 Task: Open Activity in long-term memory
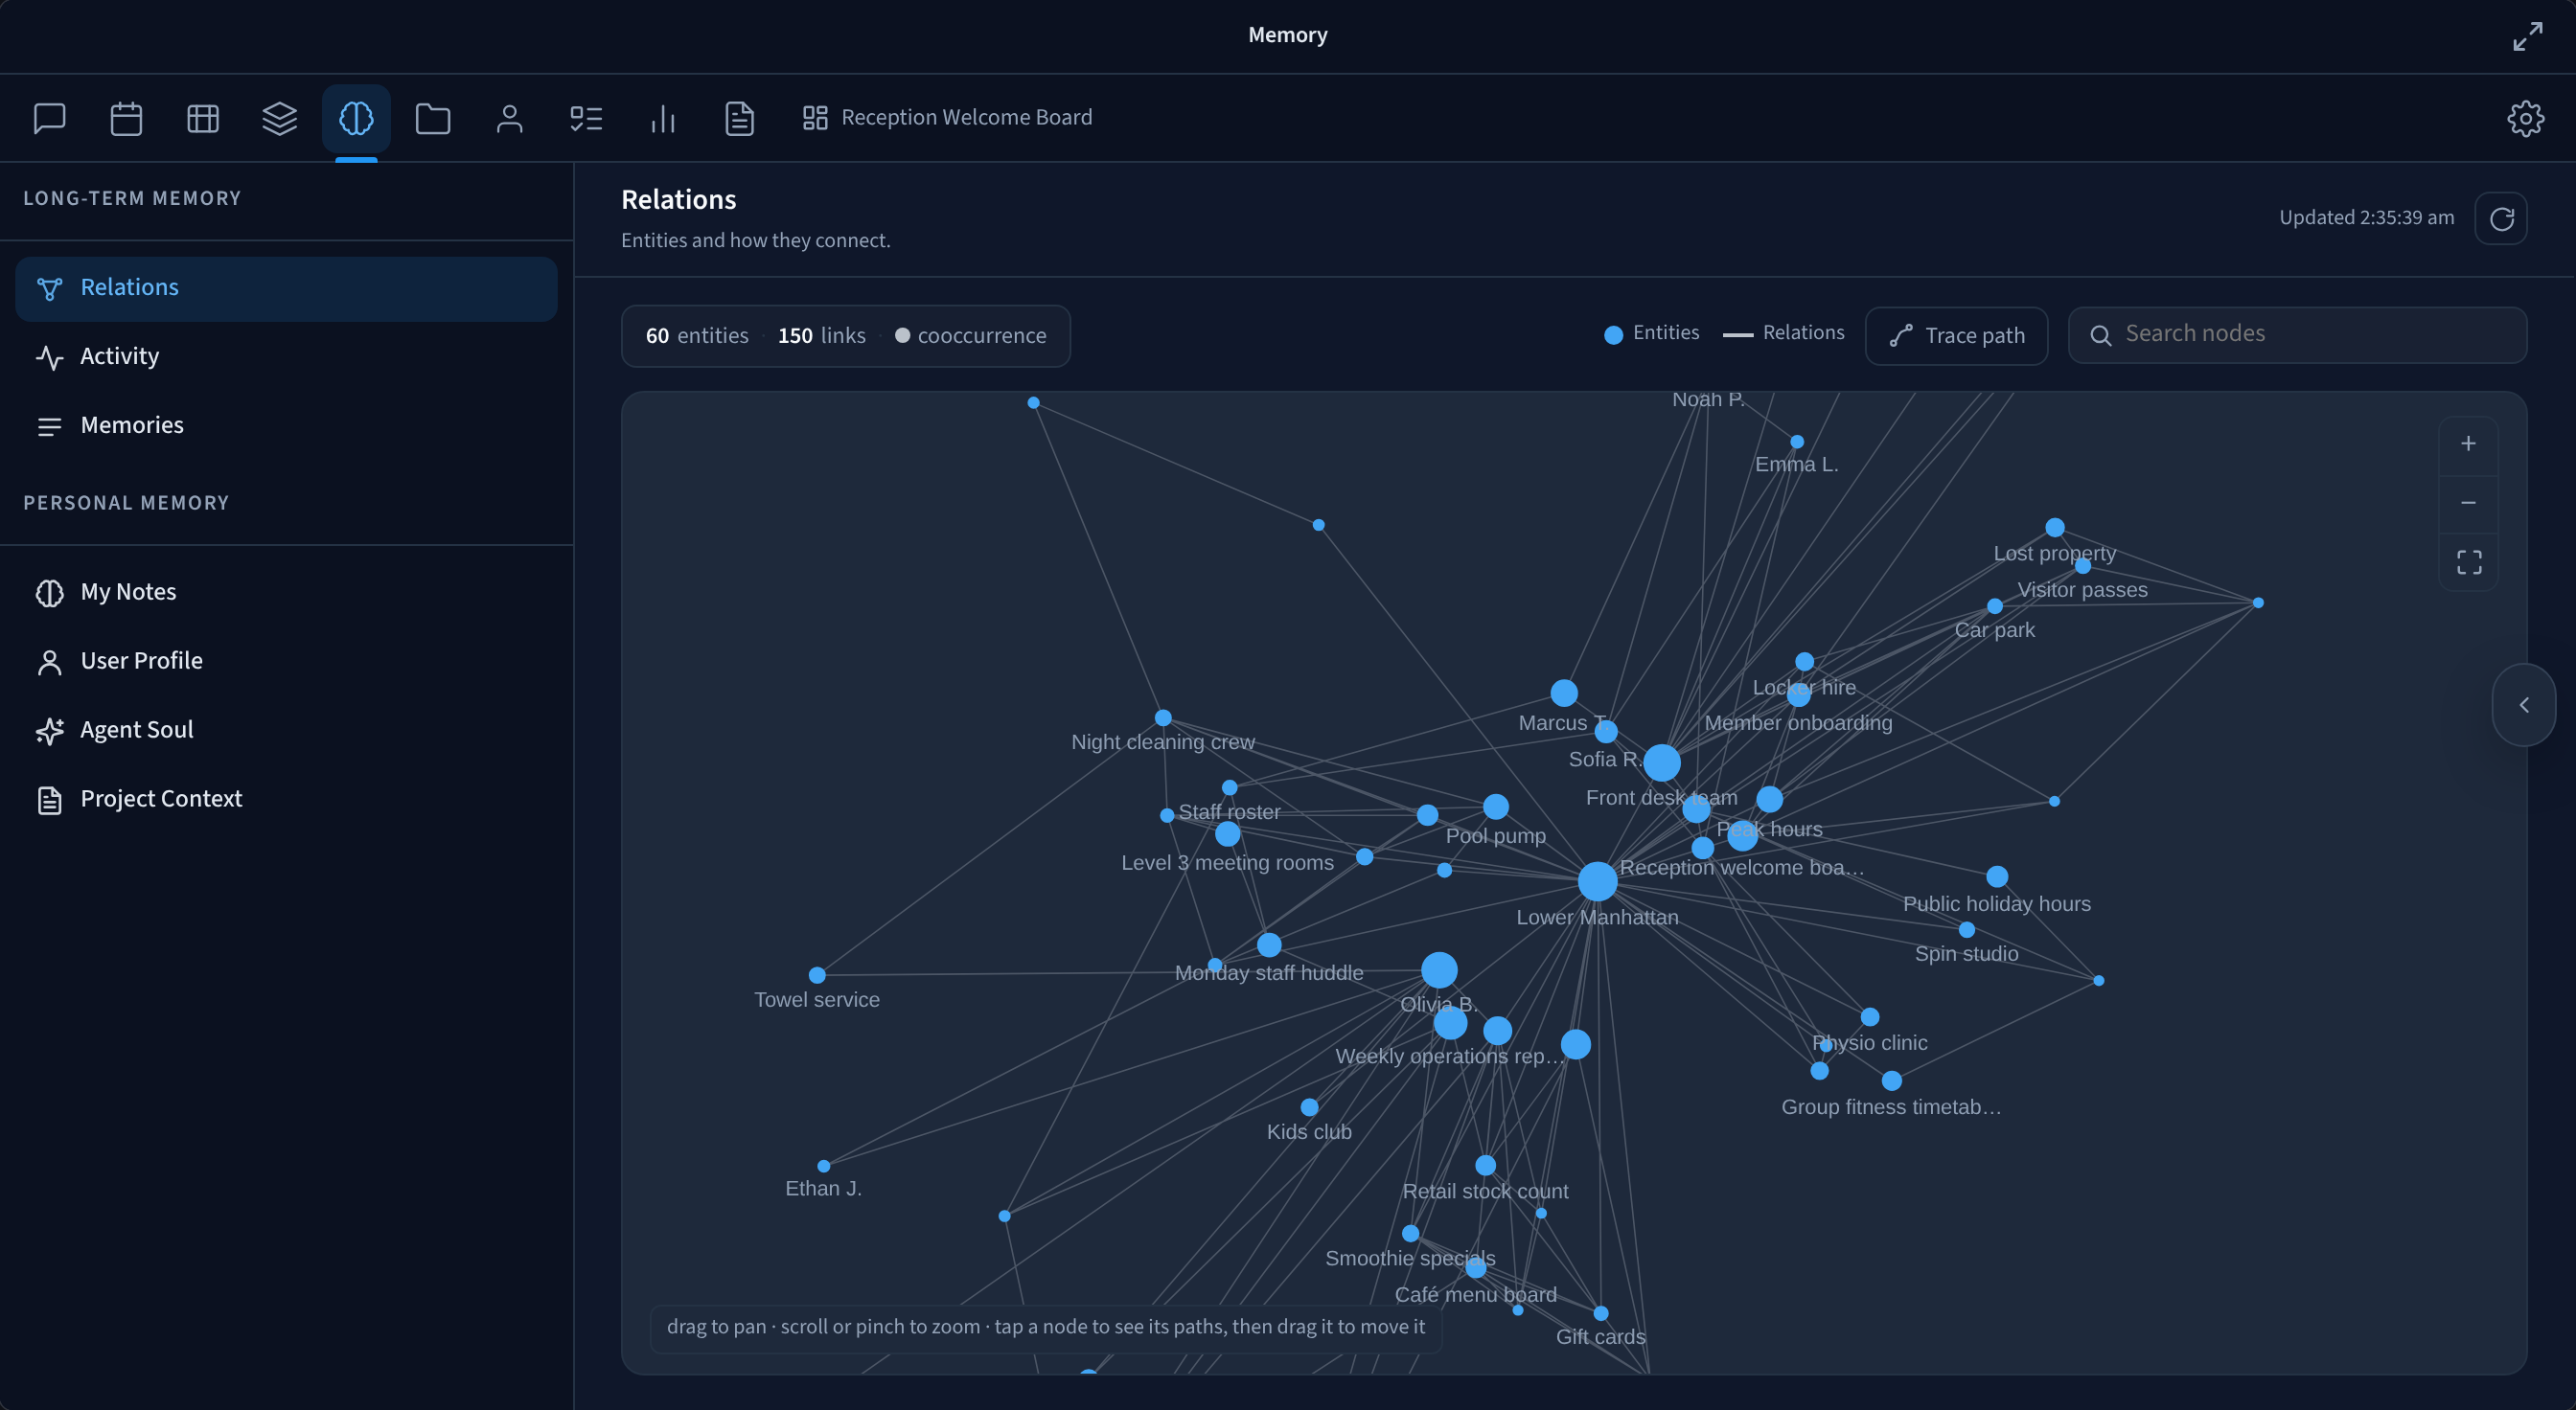pos(286,356)
